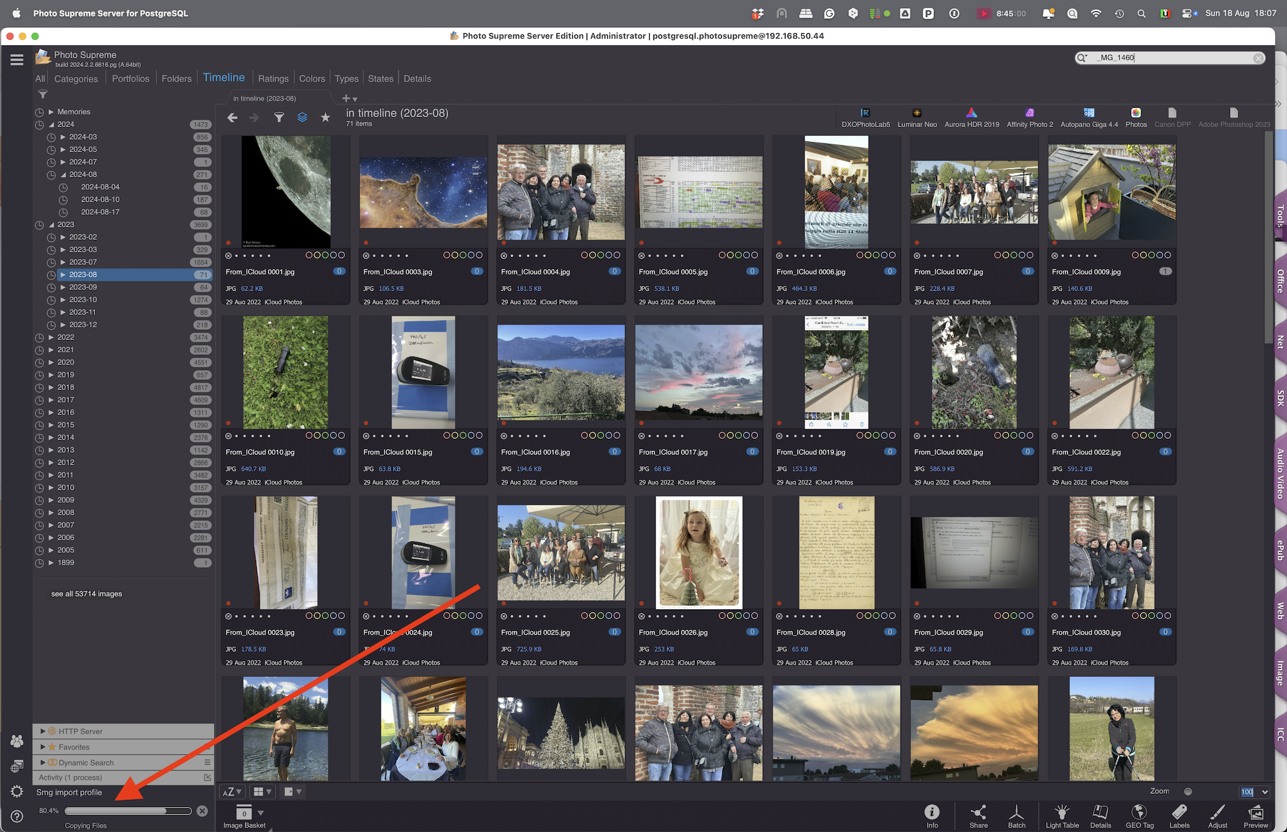
Task: Set red color label on From_ICloud 0001.jpg
Action: 309,255
